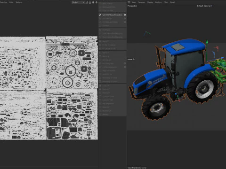
Task: Choose Paste UV command
Action: click(113, 89)
